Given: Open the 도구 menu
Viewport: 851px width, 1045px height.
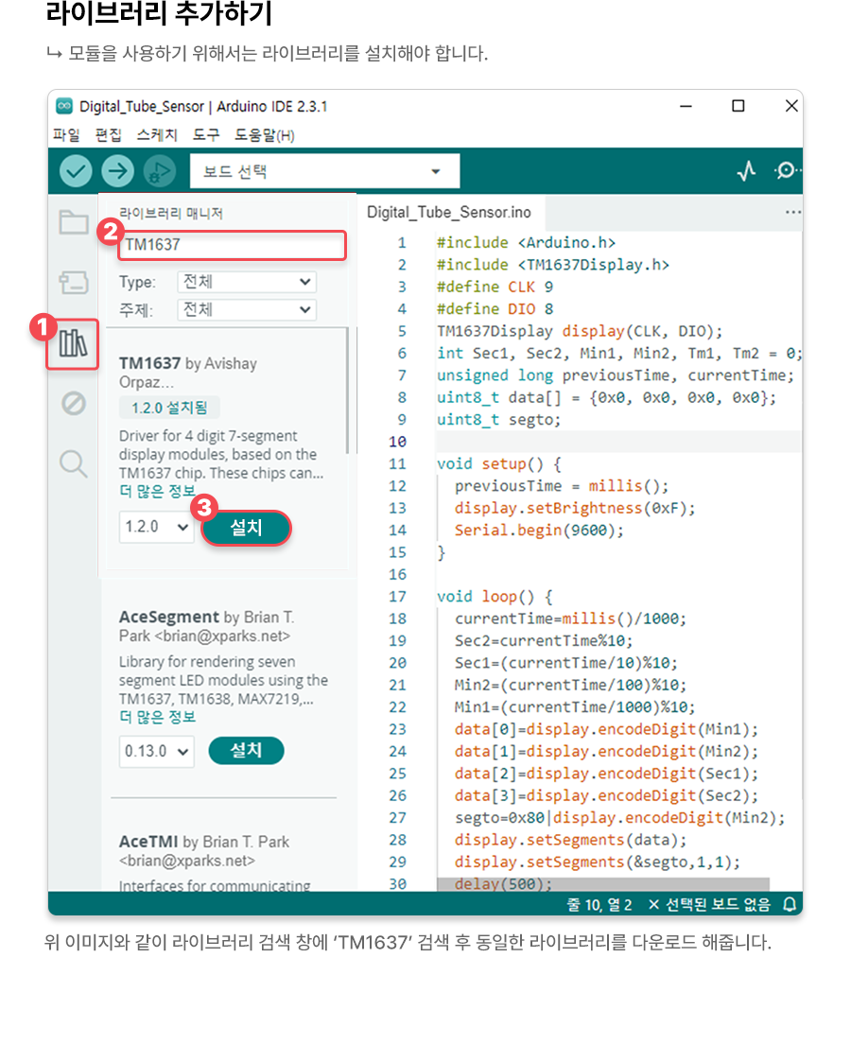Looking at the screenshot, I should (x=206, y=135).
